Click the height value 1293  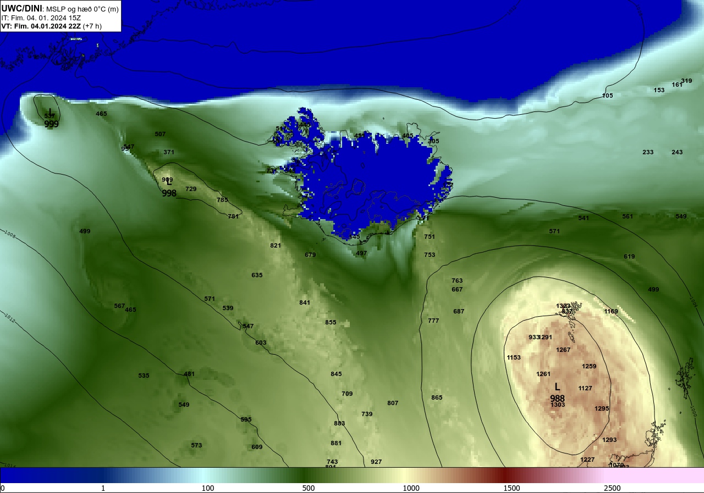pos(609,440)
